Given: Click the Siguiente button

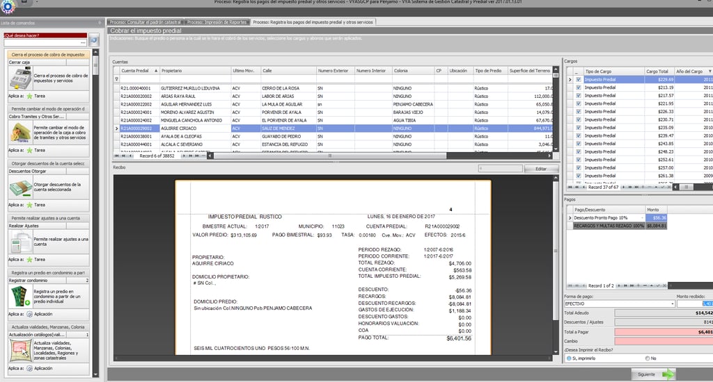Looking at the screenshot, I should [655, 374].
